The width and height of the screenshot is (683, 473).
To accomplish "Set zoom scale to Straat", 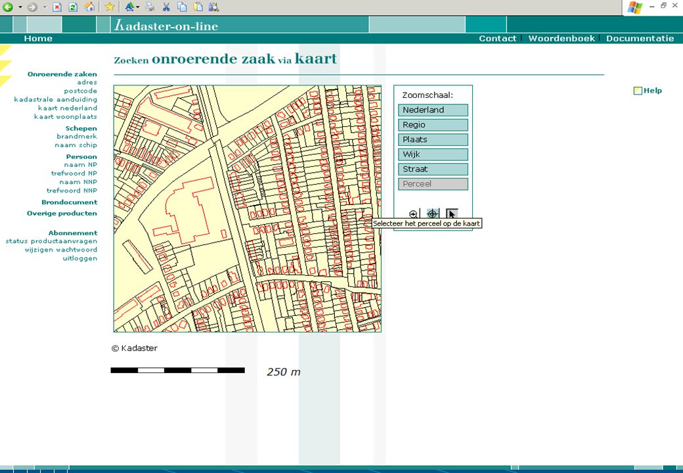I will tap(433, 169).
